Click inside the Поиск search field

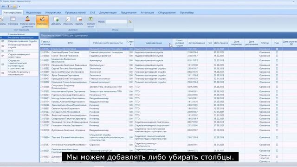[x=116, y=22]
